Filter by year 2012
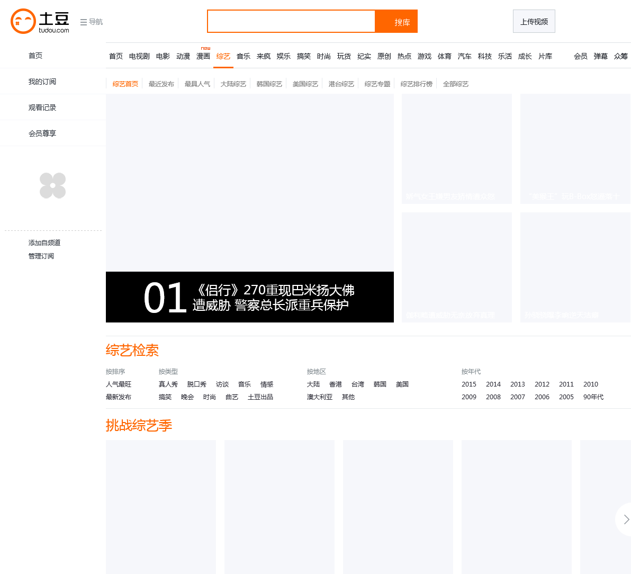 coord(542,384)
